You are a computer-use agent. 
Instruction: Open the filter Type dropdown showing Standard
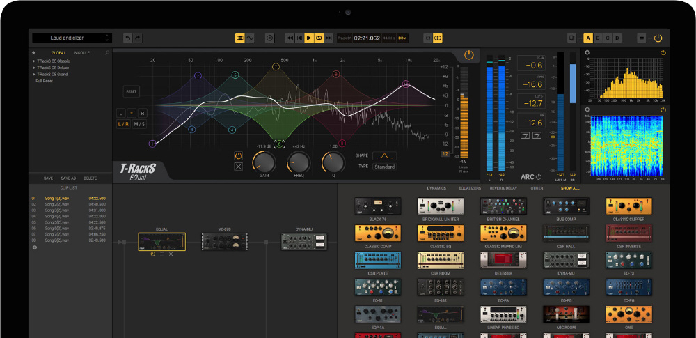[x=384, y=167]
